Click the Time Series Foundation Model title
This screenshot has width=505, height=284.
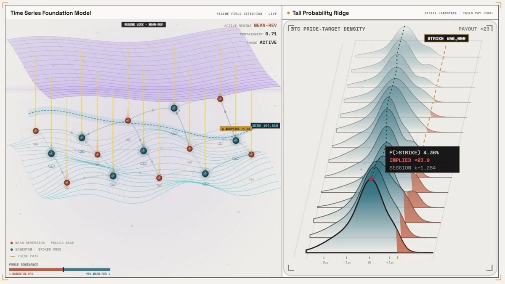pos(50,13)
